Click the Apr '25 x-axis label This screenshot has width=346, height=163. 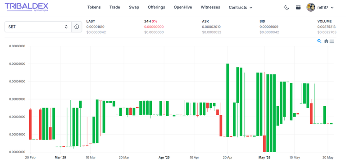coord(164,158)
